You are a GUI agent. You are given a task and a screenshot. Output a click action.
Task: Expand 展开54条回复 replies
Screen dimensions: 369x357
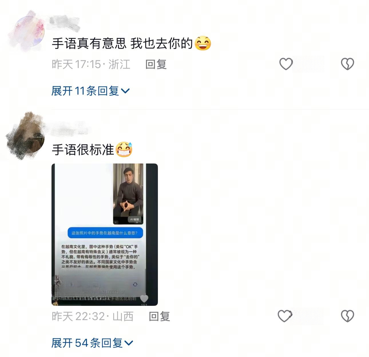(x=92, y=343)
